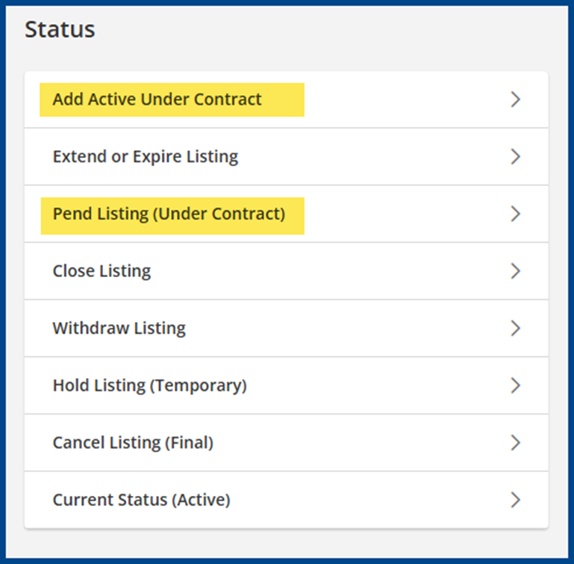Click the arrow beside Current Status (Active)
Image resolution: width=574 pixels, height=564 pixels.
point(515,500)
